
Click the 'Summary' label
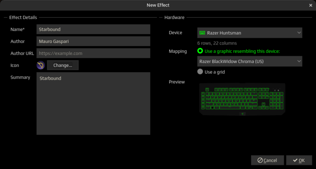(20, 77)
